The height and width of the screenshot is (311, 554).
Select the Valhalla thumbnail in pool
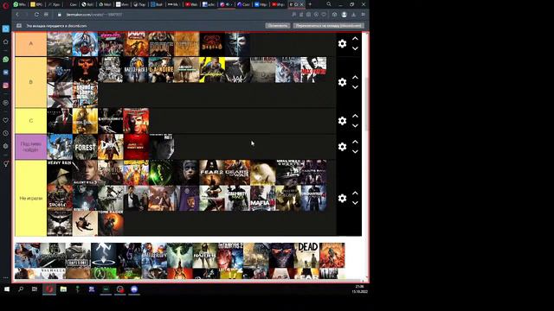coord(52,274)
